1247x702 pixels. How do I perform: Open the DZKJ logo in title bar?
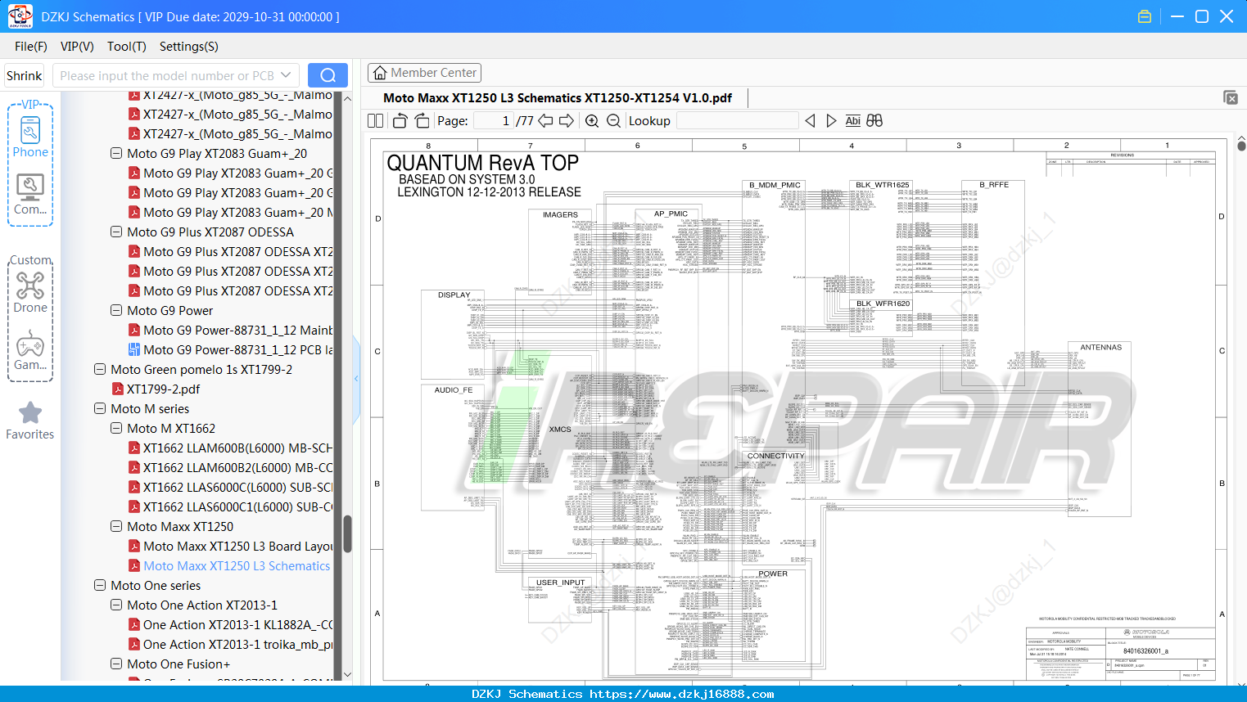pos(20,16)
